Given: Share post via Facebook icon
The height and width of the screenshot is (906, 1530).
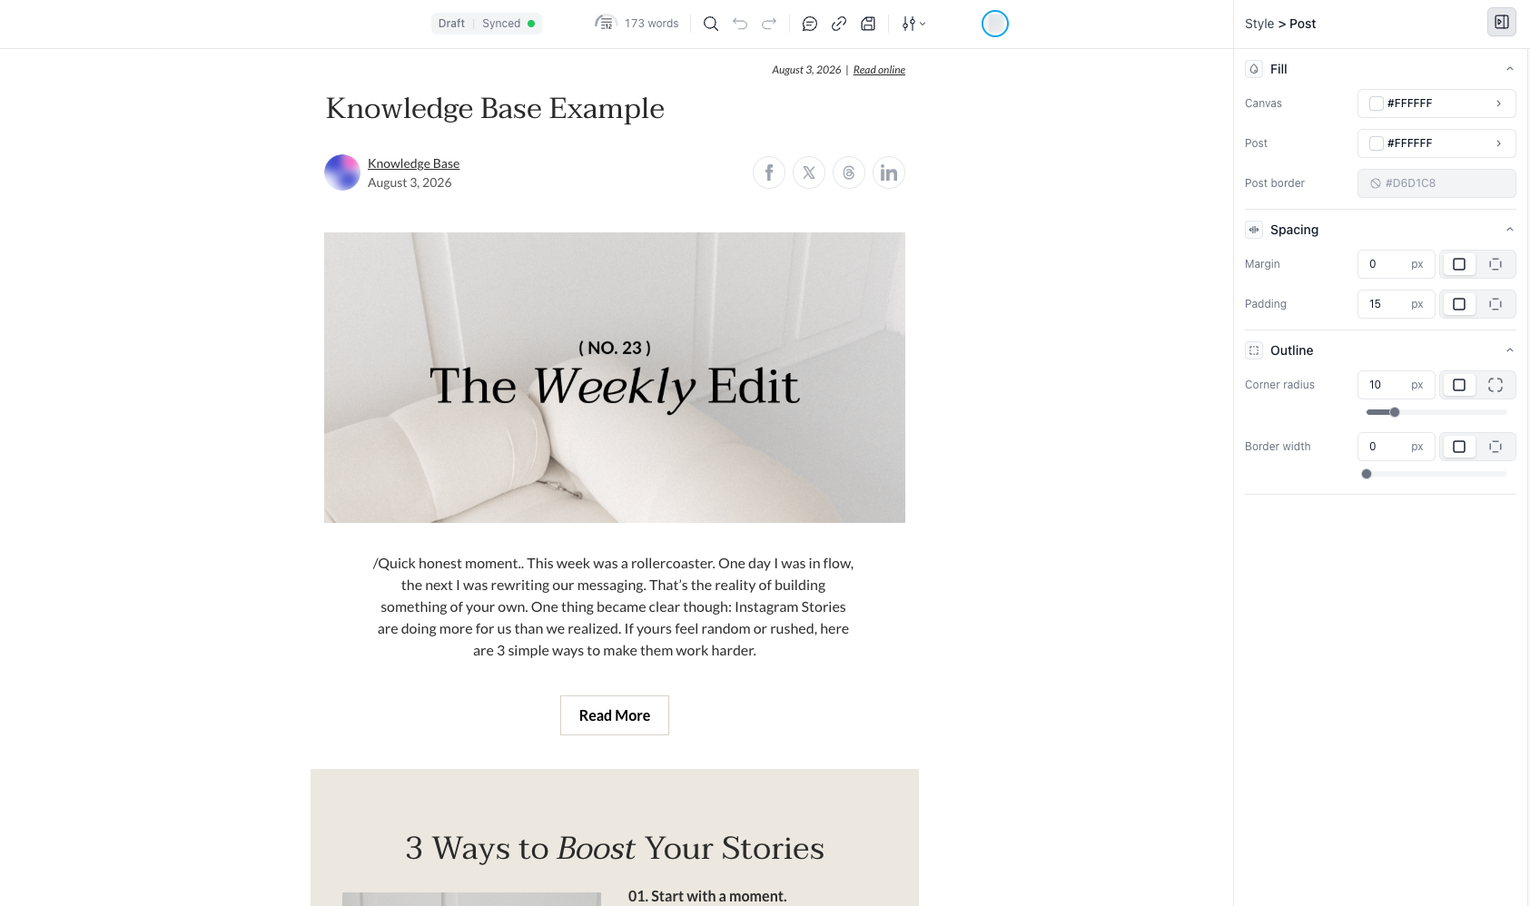Looking at the screenshot, I should pyautogui.click(x=769, y=172).
